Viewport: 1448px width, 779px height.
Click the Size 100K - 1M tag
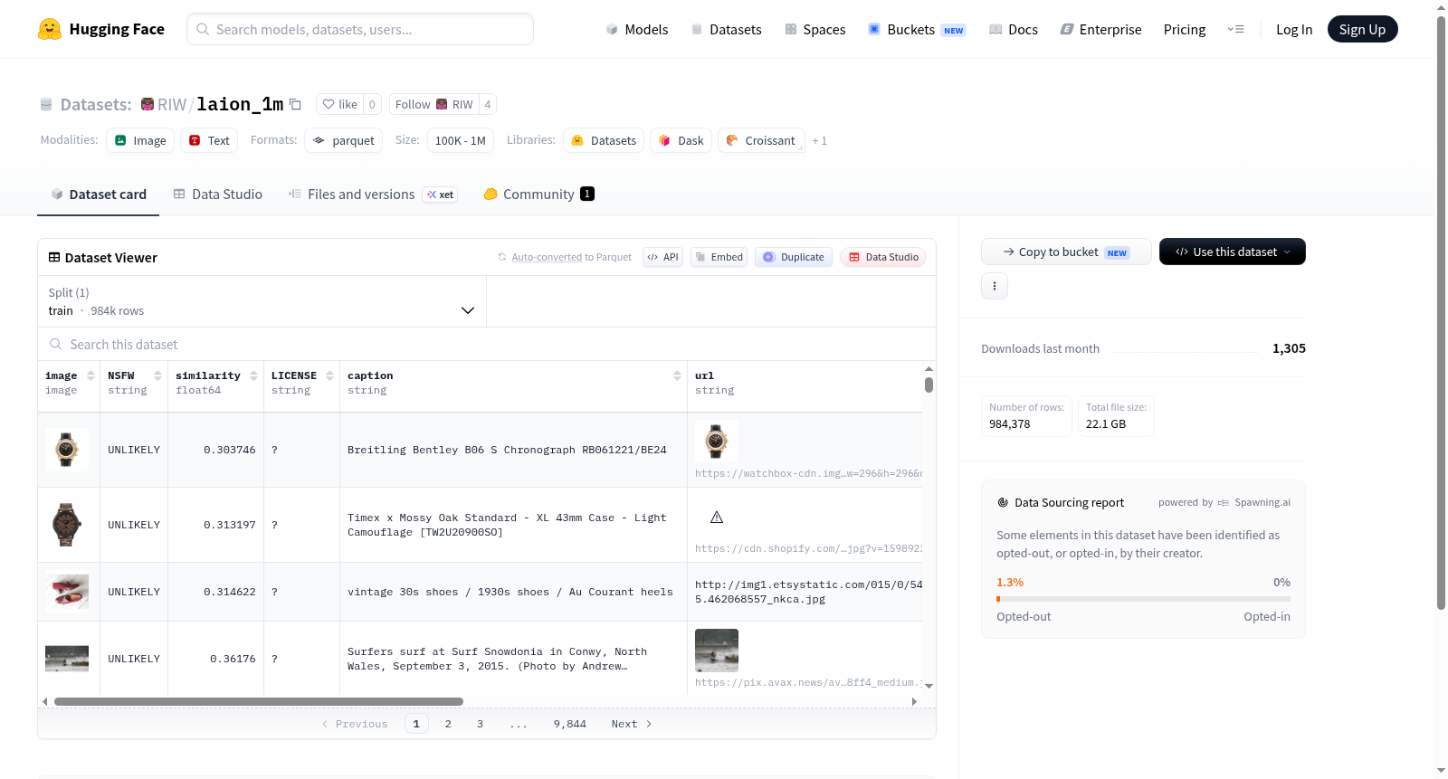coord(461,140)
